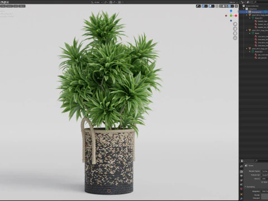Select the basket_rope material
This screenshot has height=201, width=268.
pos(262,21)
